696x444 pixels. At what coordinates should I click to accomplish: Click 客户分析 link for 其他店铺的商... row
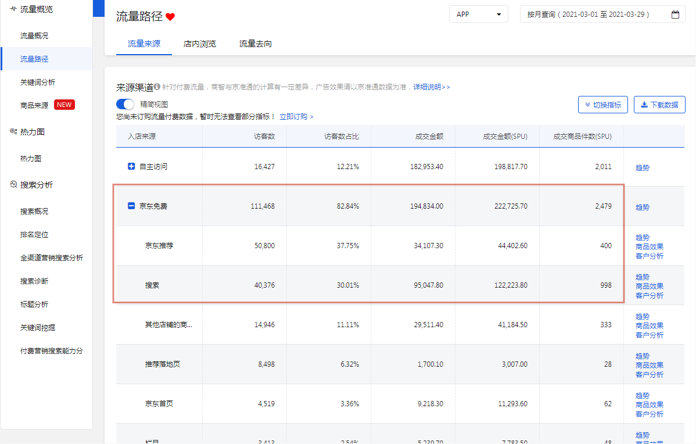[650, 335]
